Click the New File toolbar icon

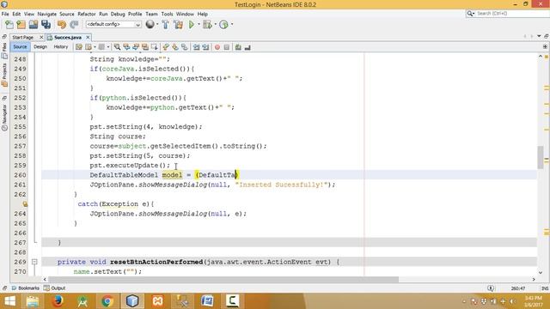[x=9, y=25]
